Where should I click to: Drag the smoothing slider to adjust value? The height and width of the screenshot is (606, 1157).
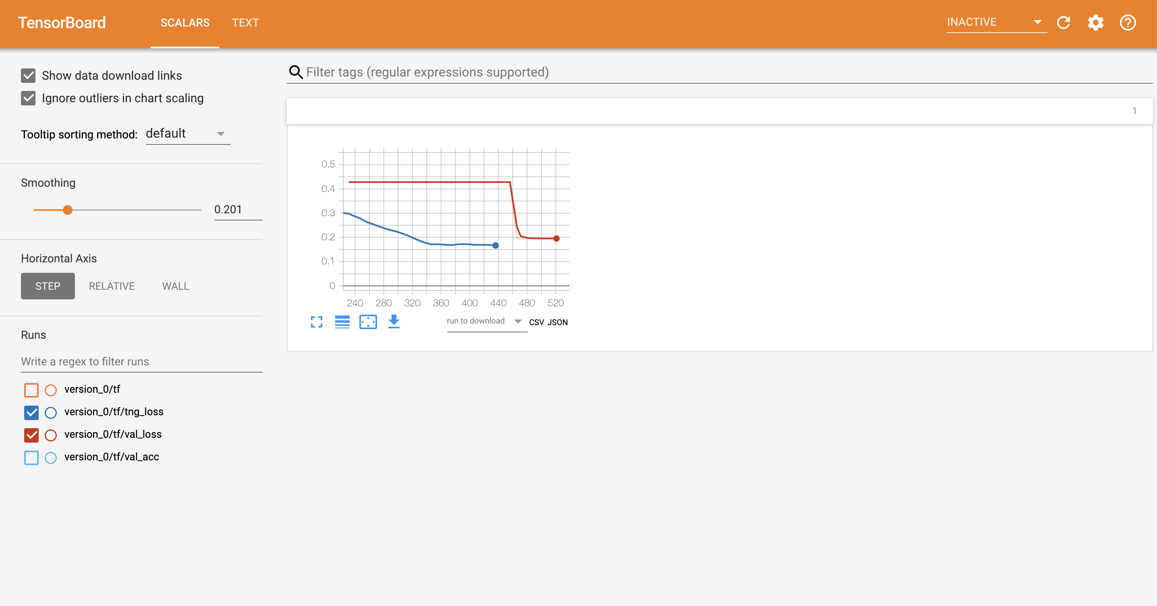click(67, 210)
